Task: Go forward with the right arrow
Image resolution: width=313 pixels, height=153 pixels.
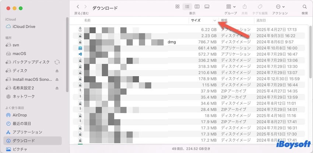Action: [86, 7]
